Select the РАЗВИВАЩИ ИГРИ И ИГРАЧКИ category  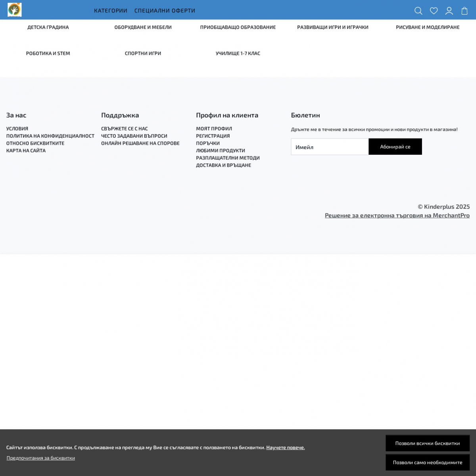[x=333, y=27]
